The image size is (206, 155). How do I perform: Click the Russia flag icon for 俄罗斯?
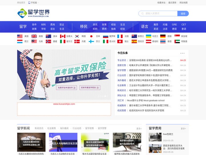pyautogui.click(x=106, y=36)
